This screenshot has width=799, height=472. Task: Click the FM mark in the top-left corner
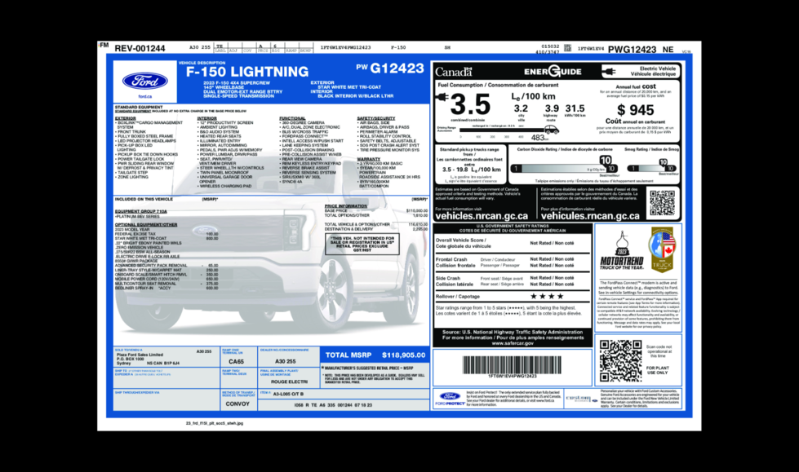point(104,45)
